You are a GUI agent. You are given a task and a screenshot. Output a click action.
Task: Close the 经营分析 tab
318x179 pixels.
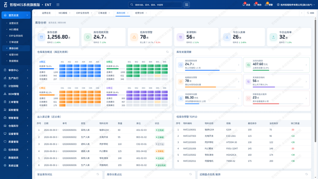pos(146,13)
